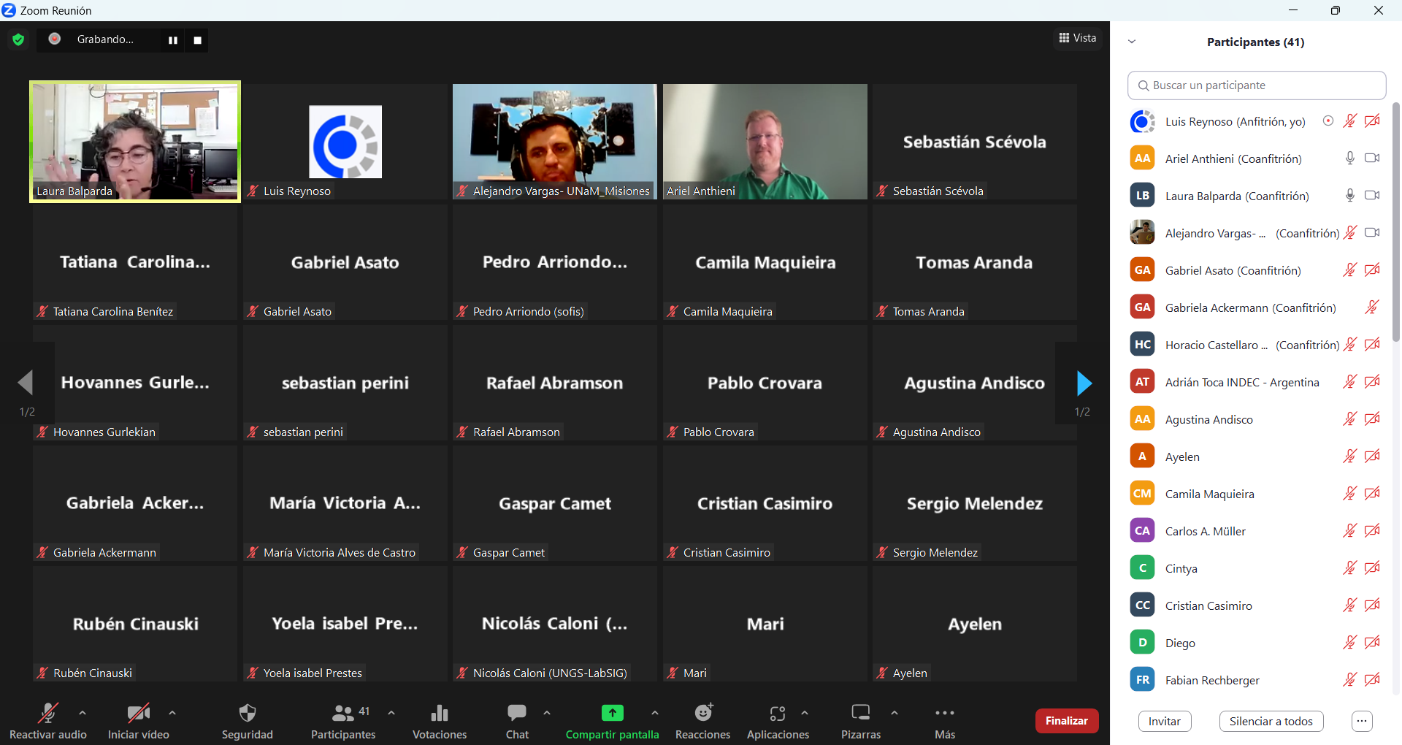Mute Ariel Anthieni's microphone in participant list
Screen dimensions: 1402x745
1349,158
